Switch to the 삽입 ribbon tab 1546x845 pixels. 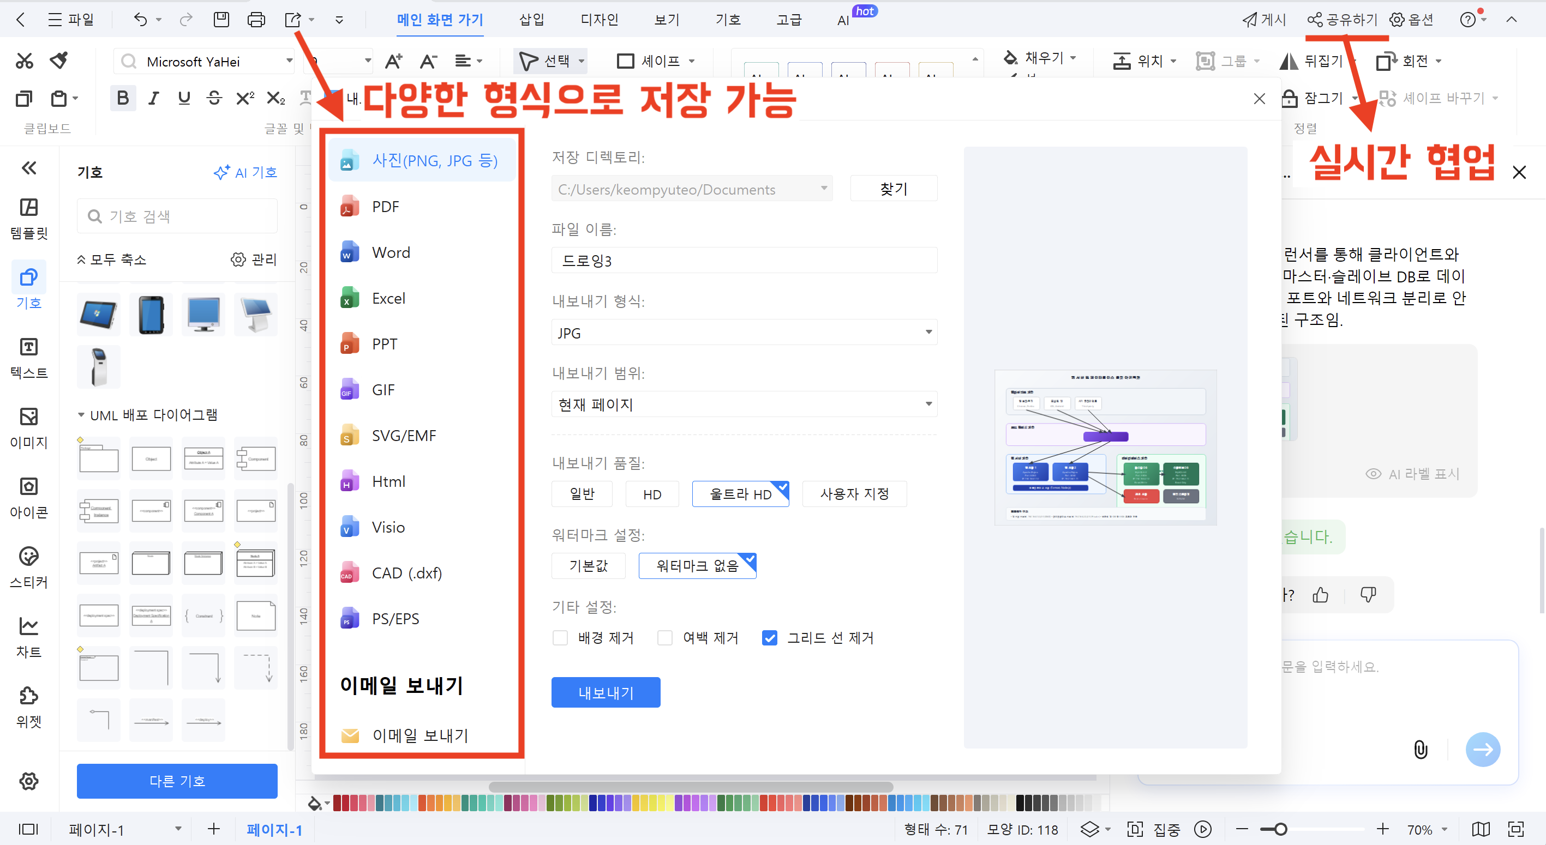click(531, 20)
